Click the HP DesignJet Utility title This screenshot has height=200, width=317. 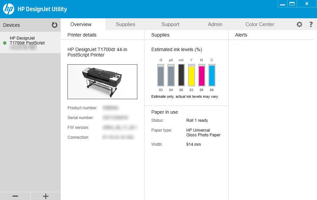pyautogui.click(x=42, y=9)
